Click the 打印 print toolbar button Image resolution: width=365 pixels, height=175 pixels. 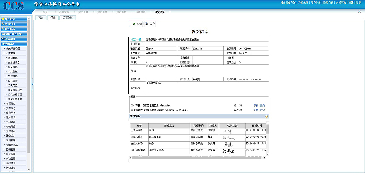pyautogui.click(x=150, y=24)
